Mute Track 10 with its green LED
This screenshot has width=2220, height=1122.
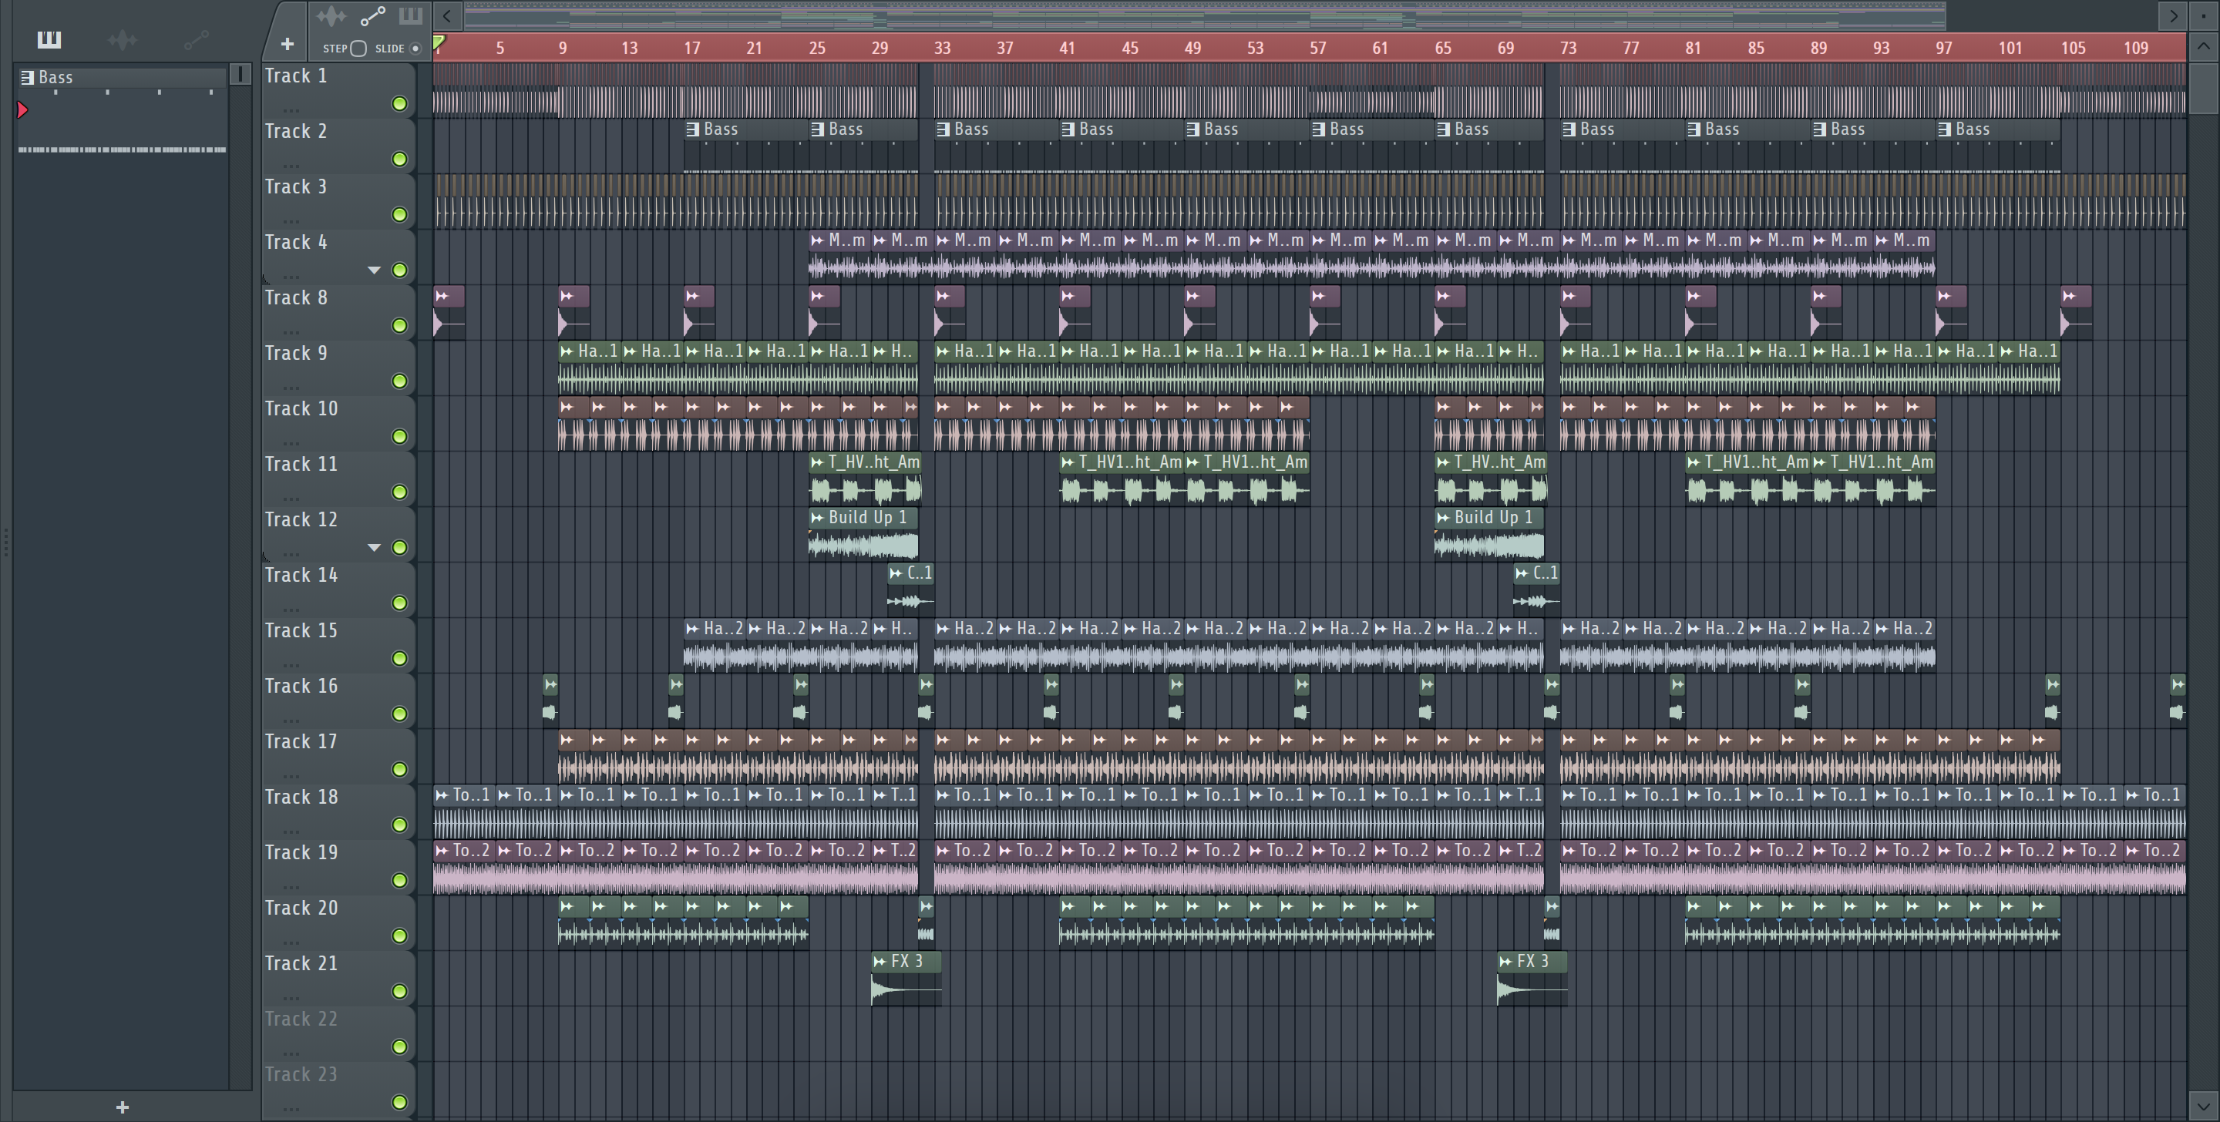coord(399,437)
